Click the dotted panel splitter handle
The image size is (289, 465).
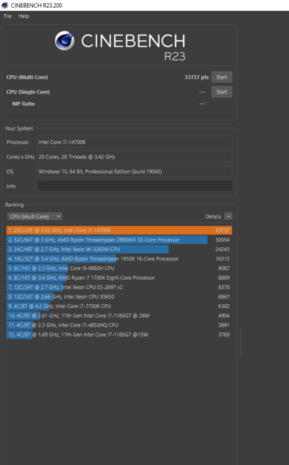pos(241,343)
